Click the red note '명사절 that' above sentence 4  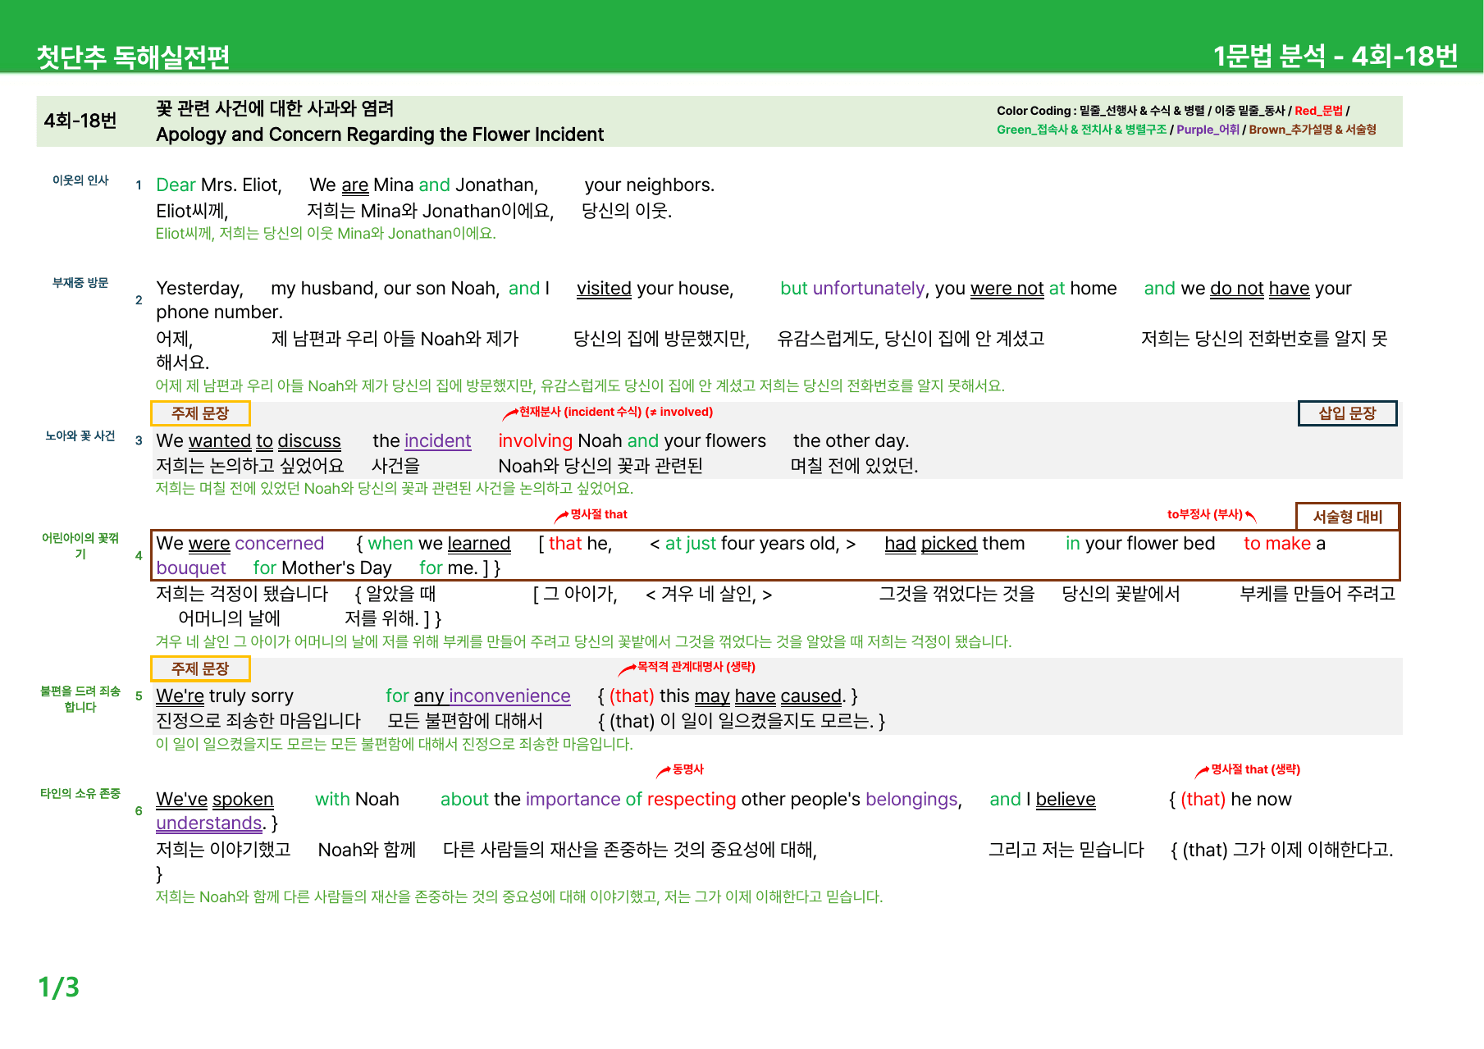pos(599,514)
